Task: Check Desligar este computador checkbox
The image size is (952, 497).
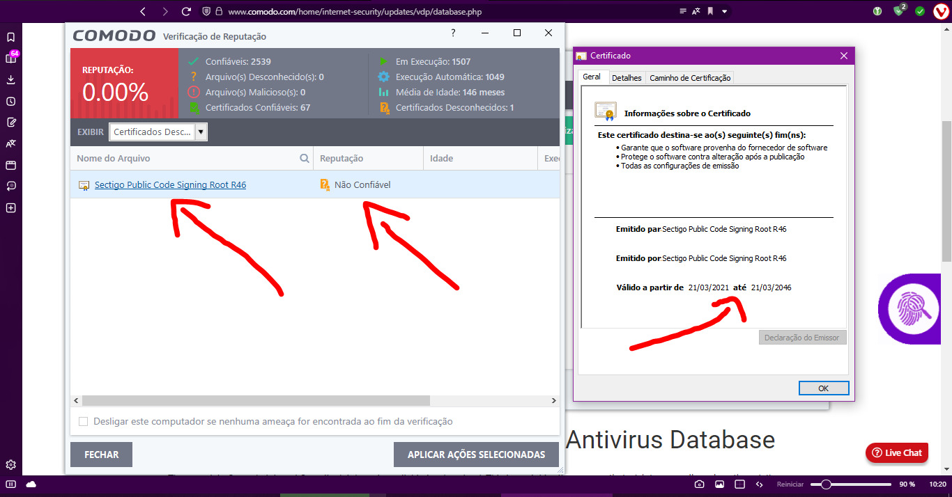Action: click(x=84, y=421)
